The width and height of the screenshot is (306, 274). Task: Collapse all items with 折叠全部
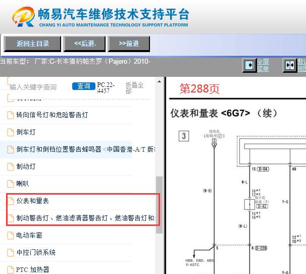click(x=134, y=88)
